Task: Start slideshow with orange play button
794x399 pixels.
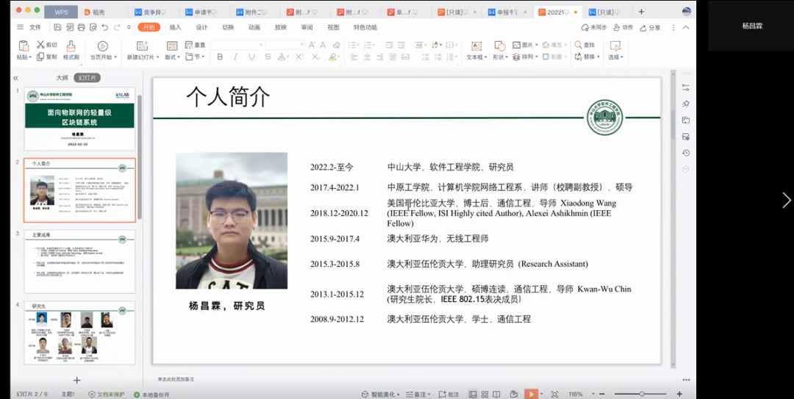Action: click(531, 394)
